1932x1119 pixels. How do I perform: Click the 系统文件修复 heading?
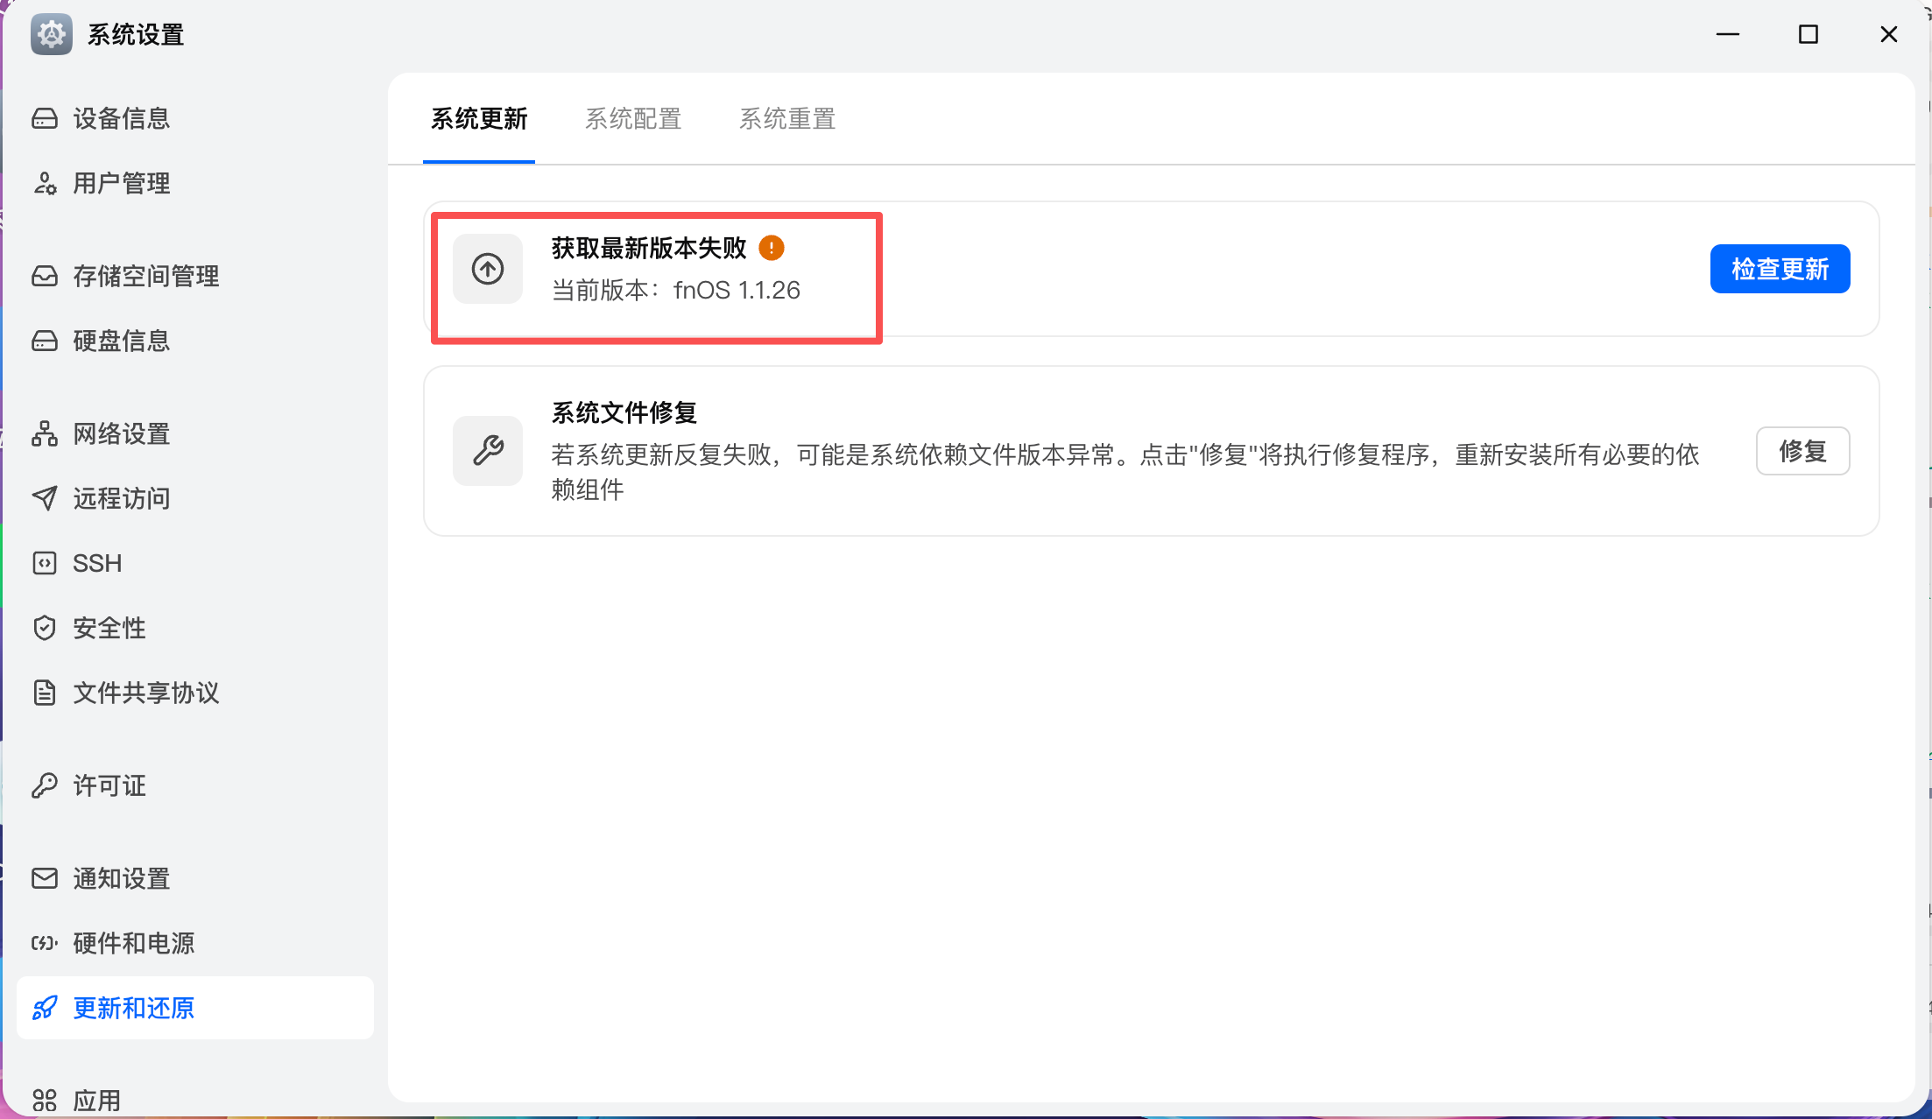coord(624,412)
